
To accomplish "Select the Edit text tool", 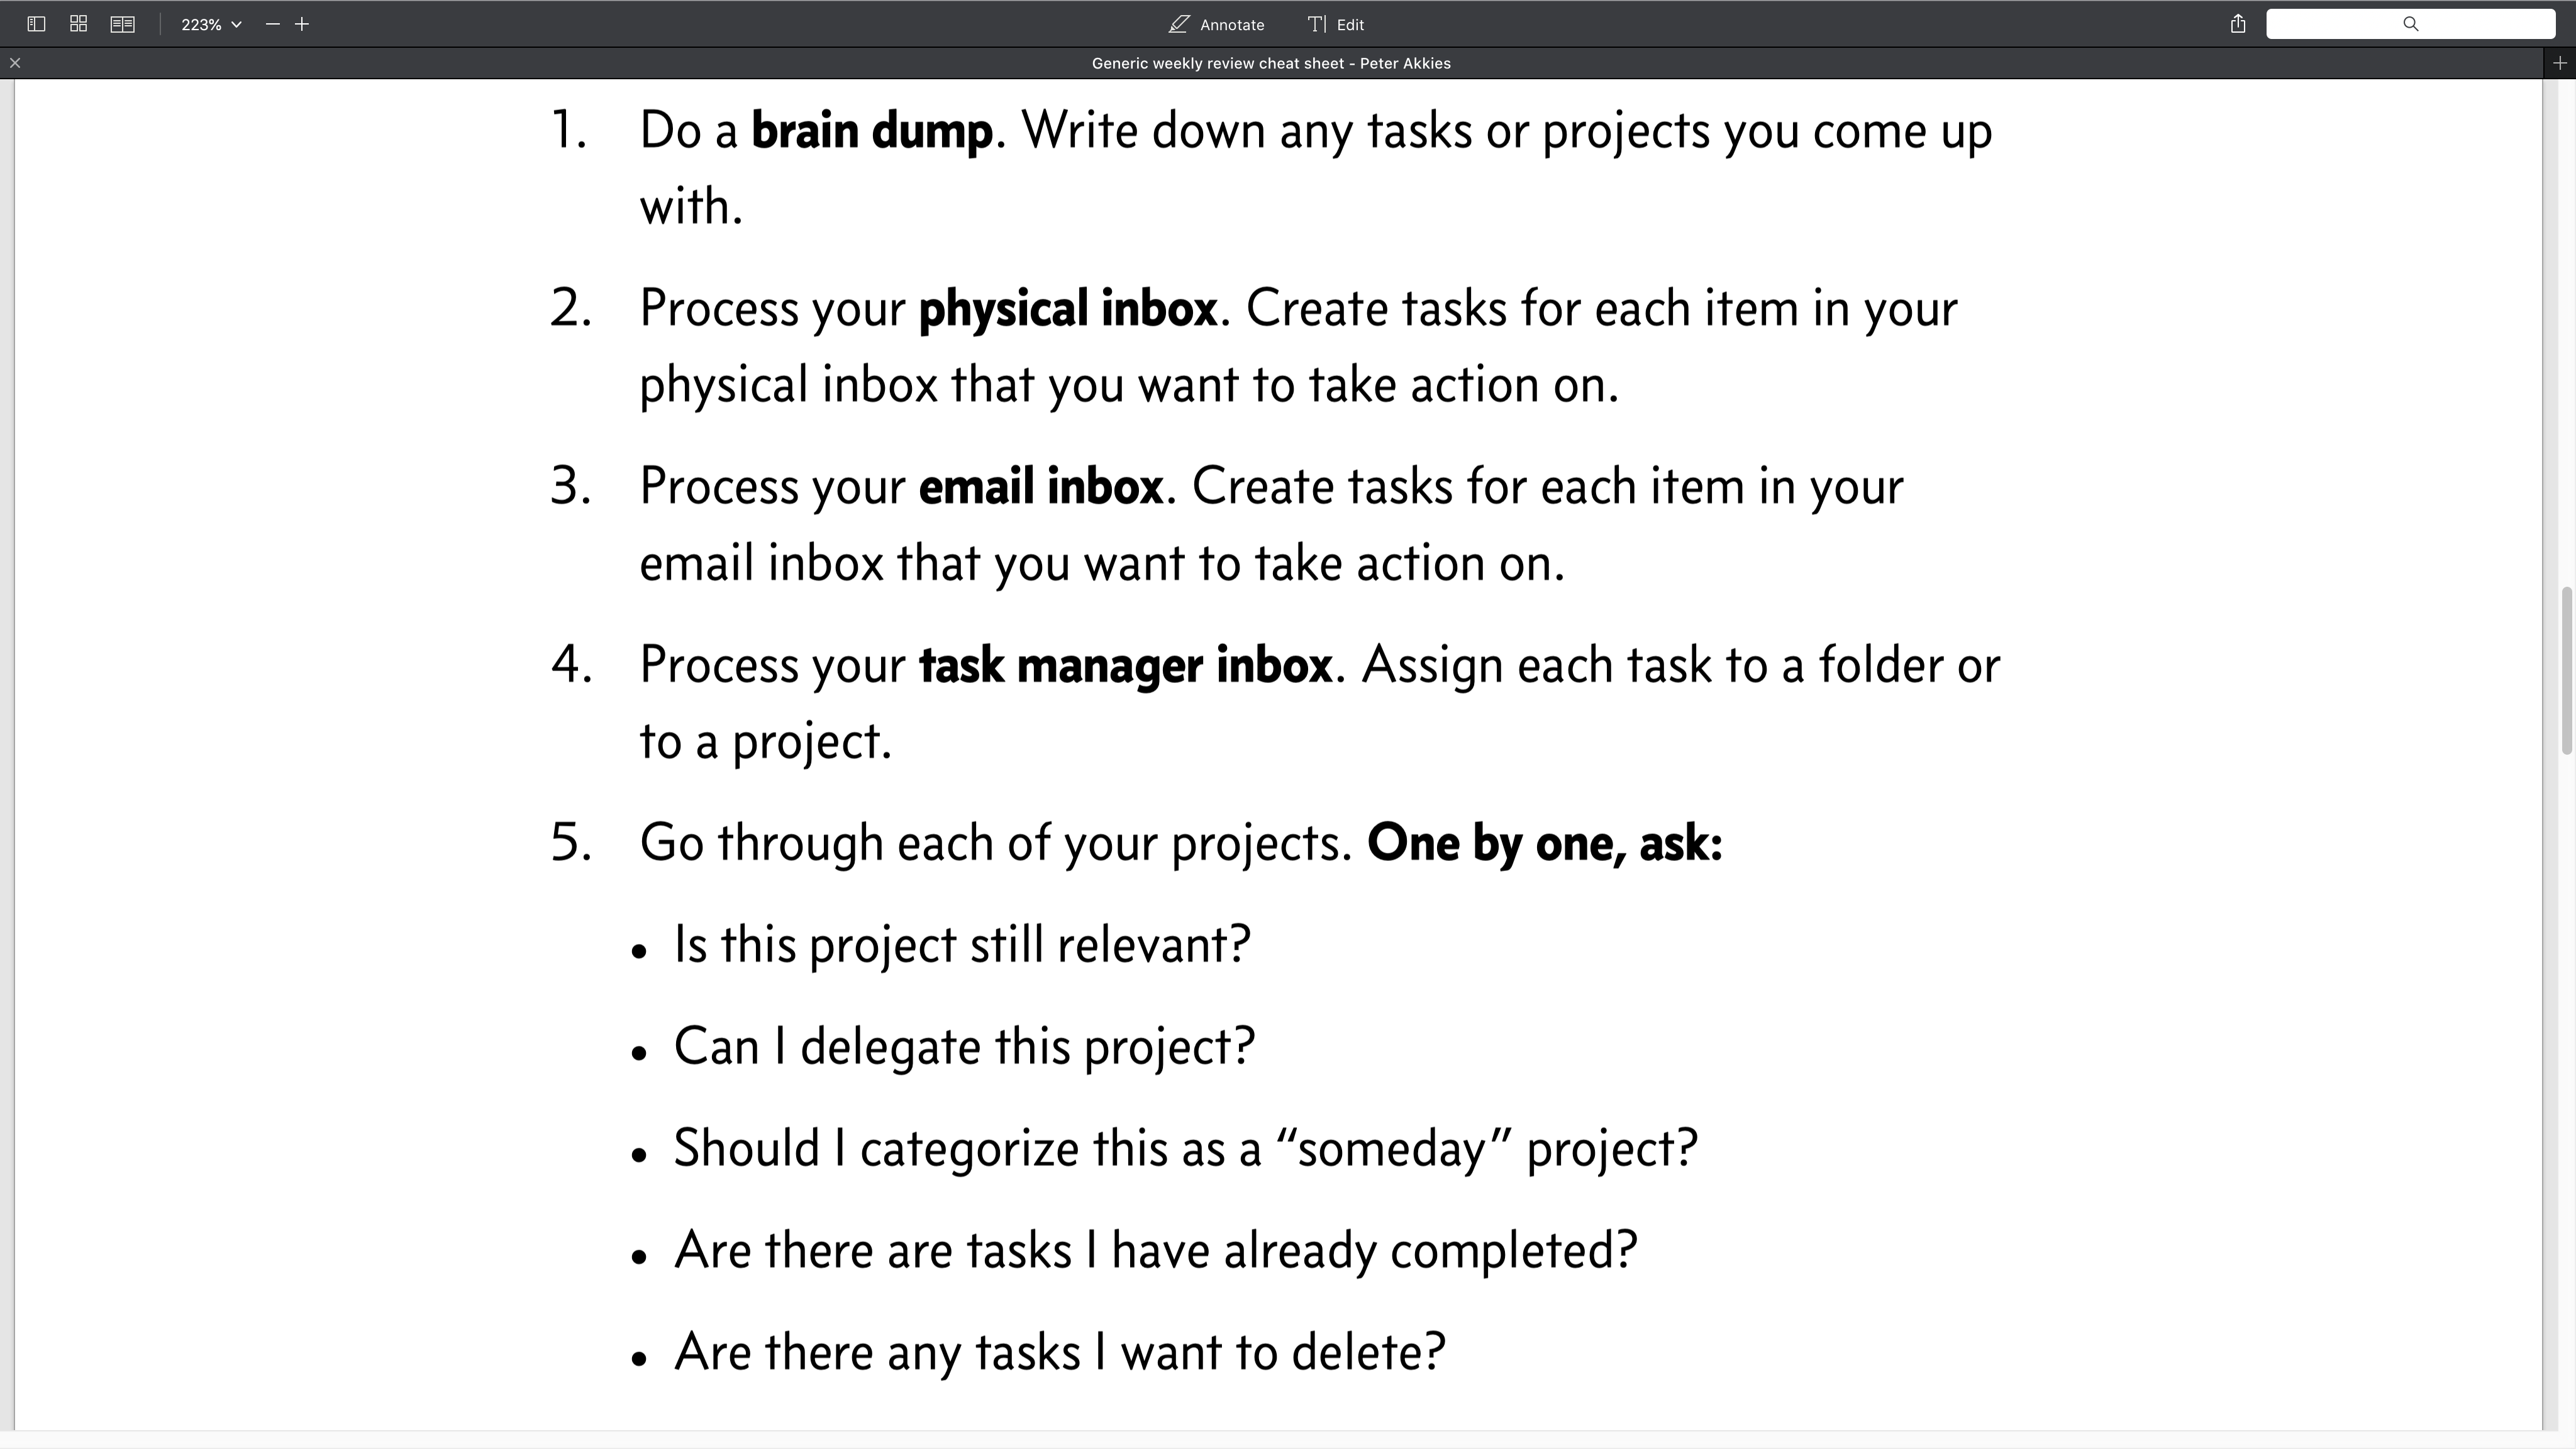I will [1336, 24].
